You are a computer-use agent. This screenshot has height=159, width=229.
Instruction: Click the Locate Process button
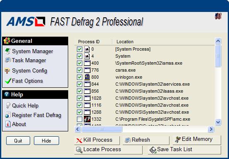108,150
